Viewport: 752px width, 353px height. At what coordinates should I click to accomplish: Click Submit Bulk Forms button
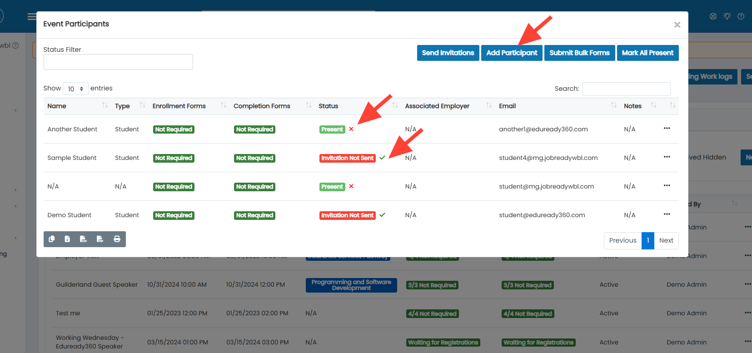click(x=579, y=53)
